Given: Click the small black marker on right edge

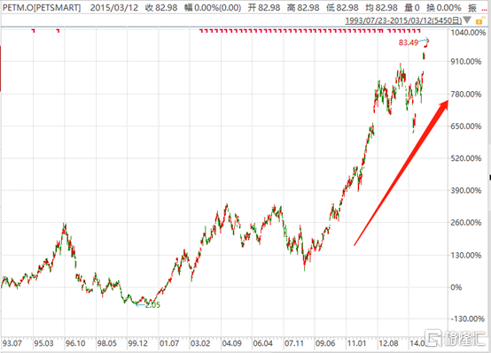Looking at the screenshot, I should pos(490,177).
